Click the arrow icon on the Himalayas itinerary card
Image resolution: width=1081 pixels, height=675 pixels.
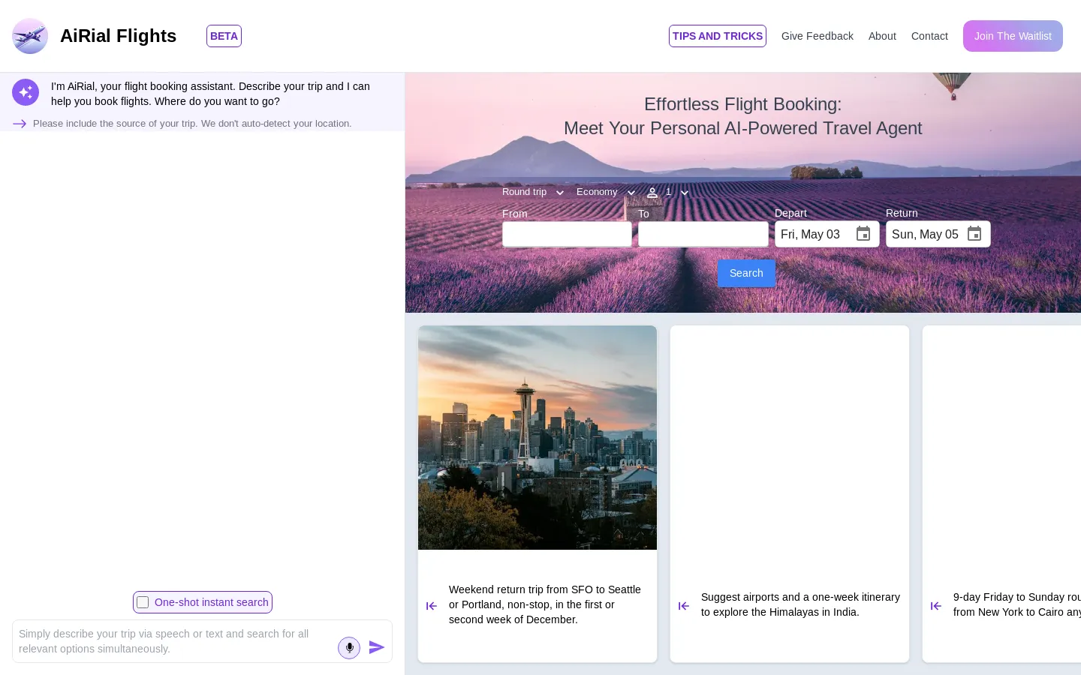click(683, 605)
